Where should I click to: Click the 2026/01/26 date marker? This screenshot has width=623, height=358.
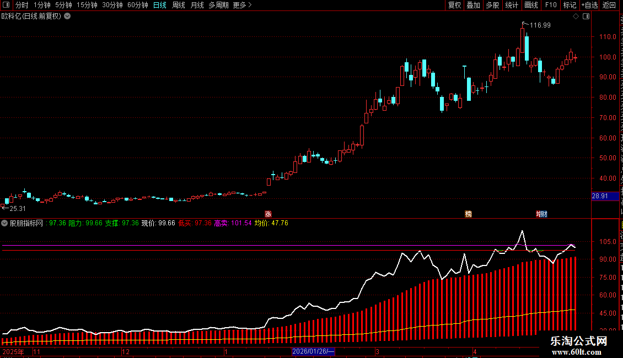[x=313, y=351]
